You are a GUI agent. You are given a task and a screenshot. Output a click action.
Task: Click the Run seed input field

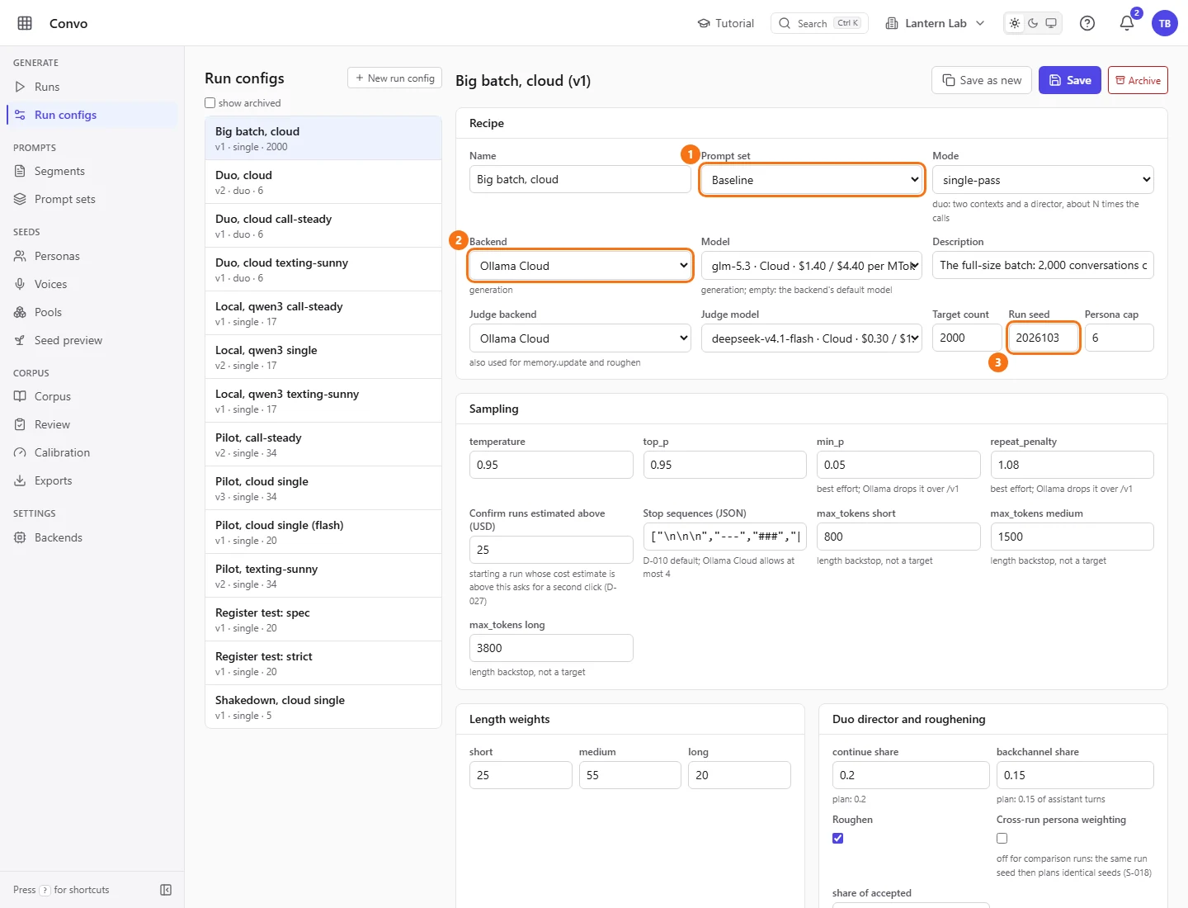(1043, 338)
